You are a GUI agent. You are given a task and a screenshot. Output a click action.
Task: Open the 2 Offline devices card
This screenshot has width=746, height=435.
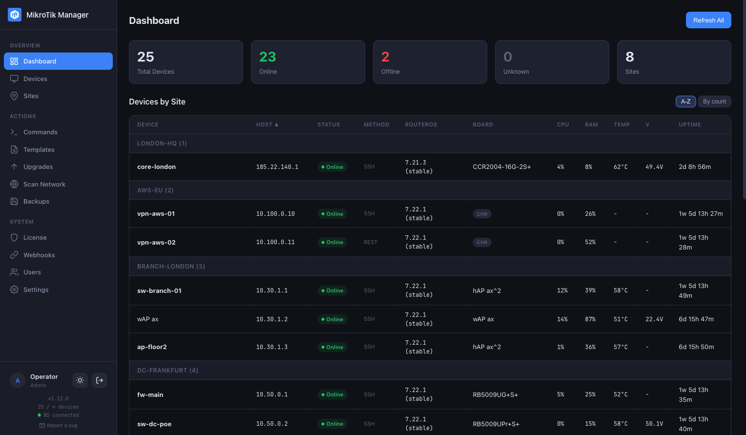point(430,62)
